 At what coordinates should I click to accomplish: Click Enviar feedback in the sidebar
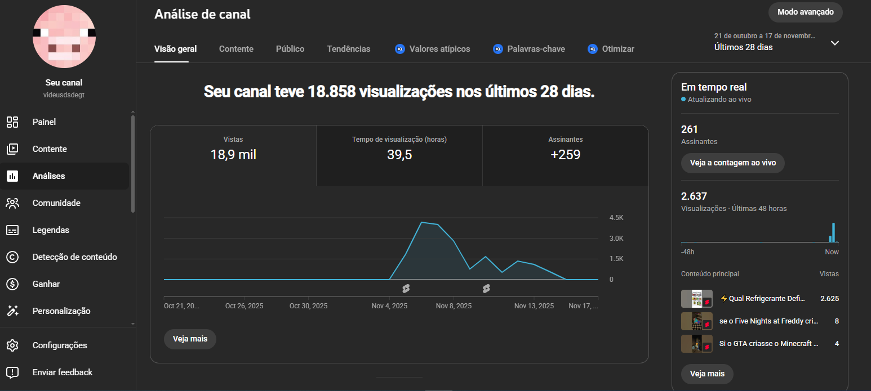64,372
